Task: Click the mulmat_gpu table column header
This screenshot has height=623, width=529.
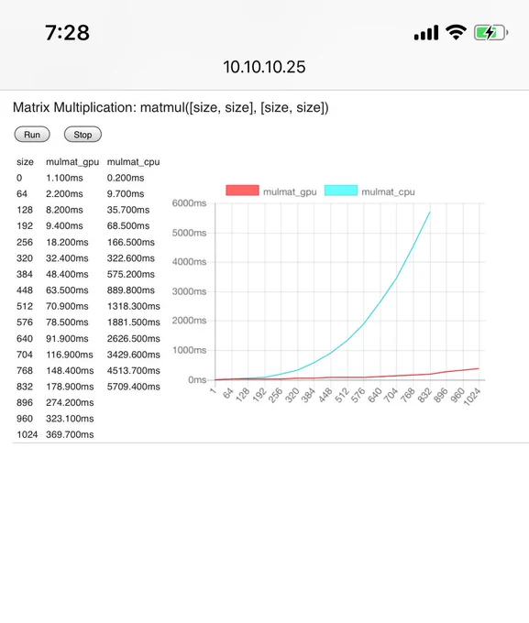Action: point(72,162)
